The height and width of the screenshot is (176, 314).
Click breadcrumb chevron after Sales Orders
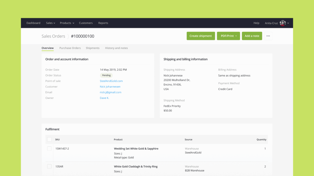click(x=68, y=36)
